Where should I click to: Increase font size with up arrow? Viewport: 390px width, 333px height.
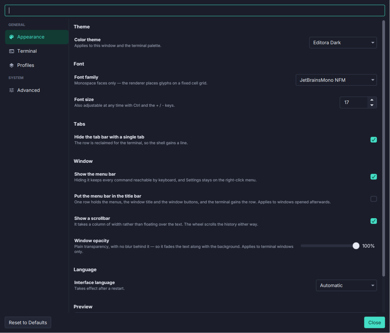[372, 100]
